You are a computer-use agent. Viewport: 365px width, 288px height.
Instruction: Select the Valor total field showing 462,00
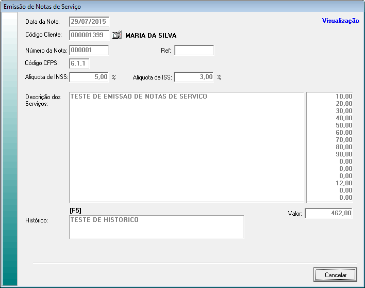[328, 213]
